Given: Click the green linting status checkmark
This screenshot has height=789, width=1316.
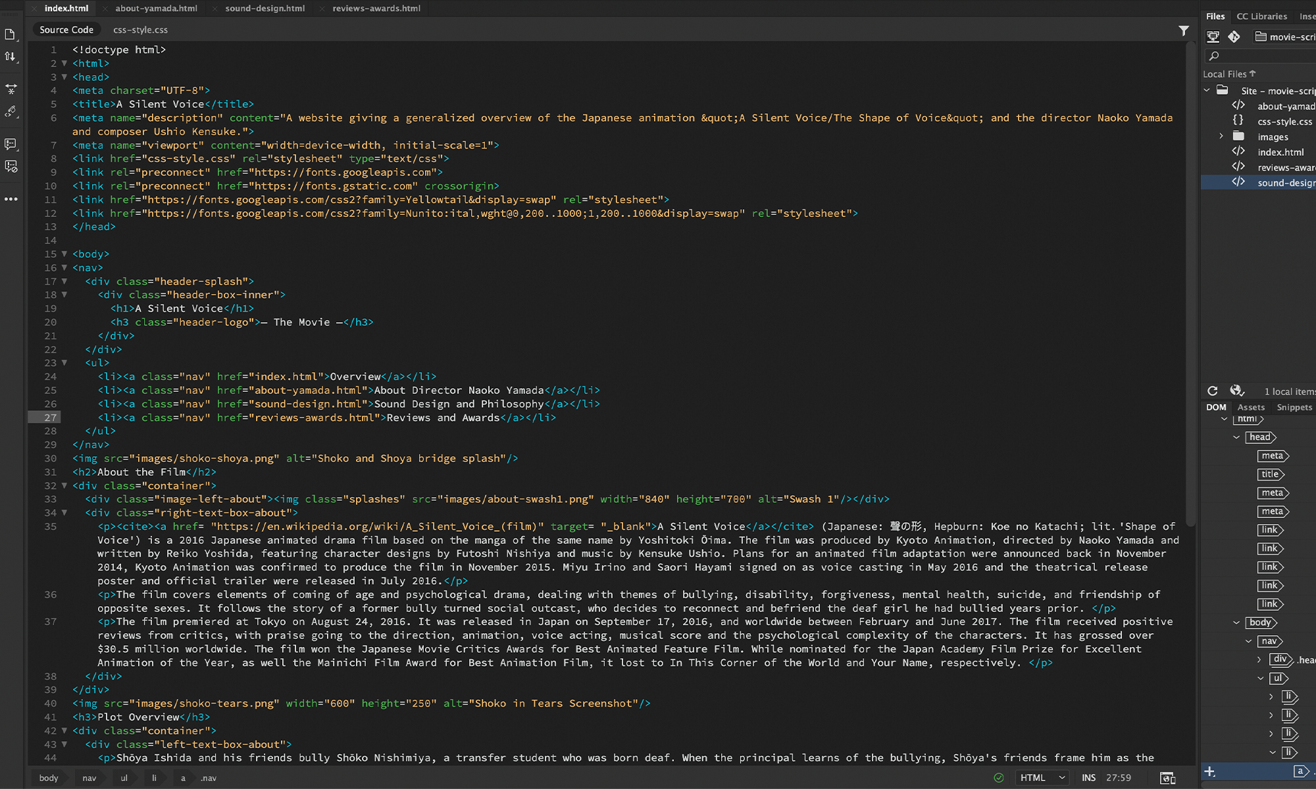Looking at the screenshot, I should point(998,778).
